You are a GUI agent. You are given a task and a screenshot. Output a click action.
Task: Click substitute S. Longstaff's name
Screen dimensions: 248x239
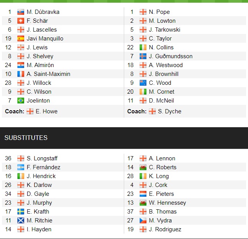(42, 158)
